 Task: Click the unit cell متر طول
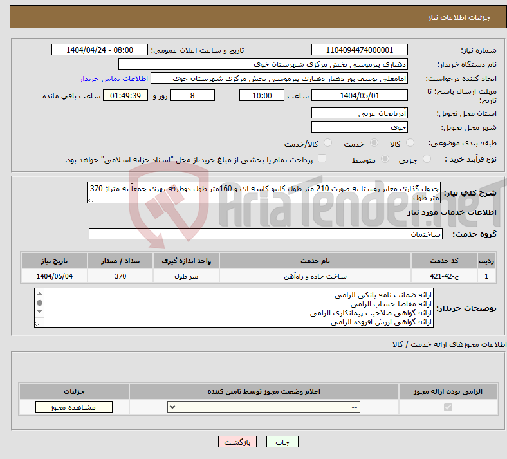(186, 276)
